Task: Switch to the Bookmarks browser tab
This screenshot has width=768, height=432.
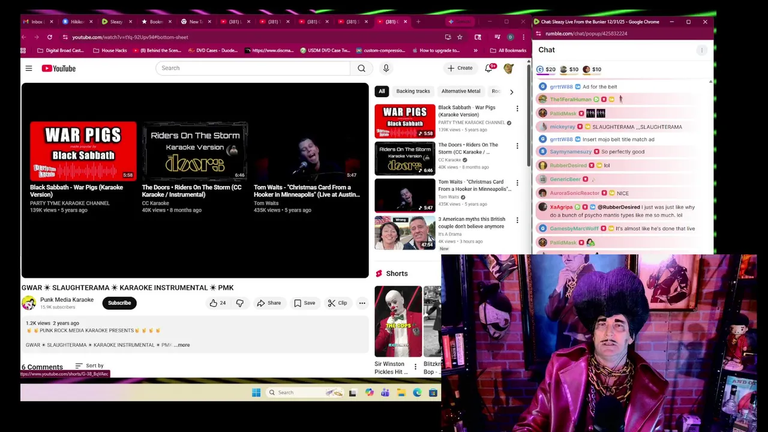Action: pos(156,22)
